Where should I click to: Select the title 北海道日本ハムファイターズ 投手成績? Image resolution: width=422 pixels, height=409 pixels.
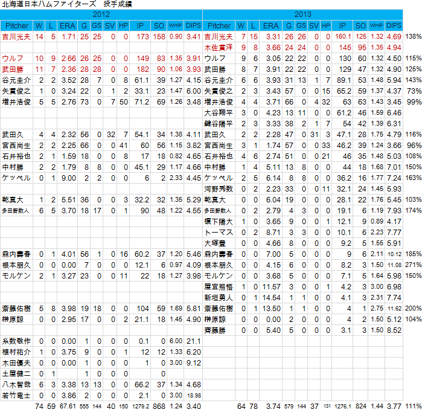point(67,4)
